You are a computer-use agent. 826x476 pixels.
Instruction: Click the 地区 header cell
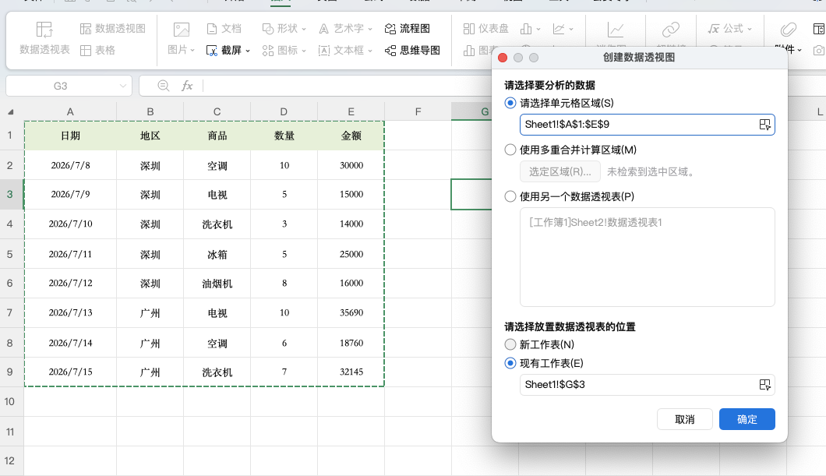(150, 136)
